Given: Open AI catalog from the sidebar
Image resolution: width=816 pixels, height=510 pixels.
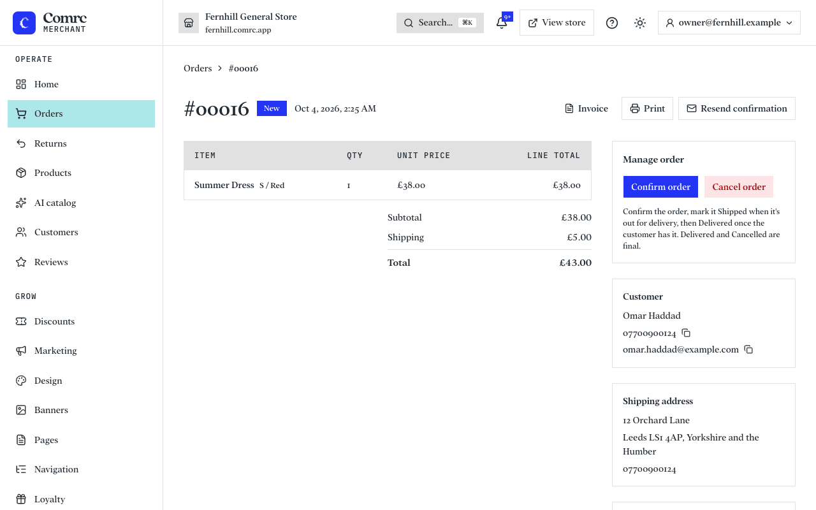Looking at the screenshot, I should coord(81,203).
